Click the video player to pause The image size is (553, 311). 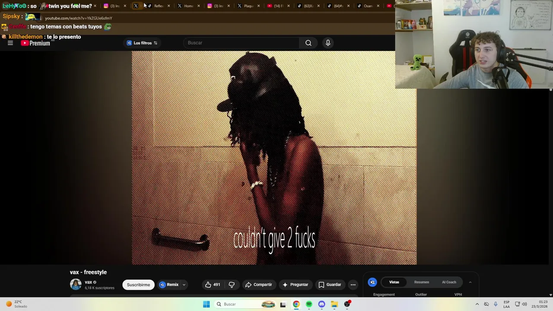click(274, 158)
